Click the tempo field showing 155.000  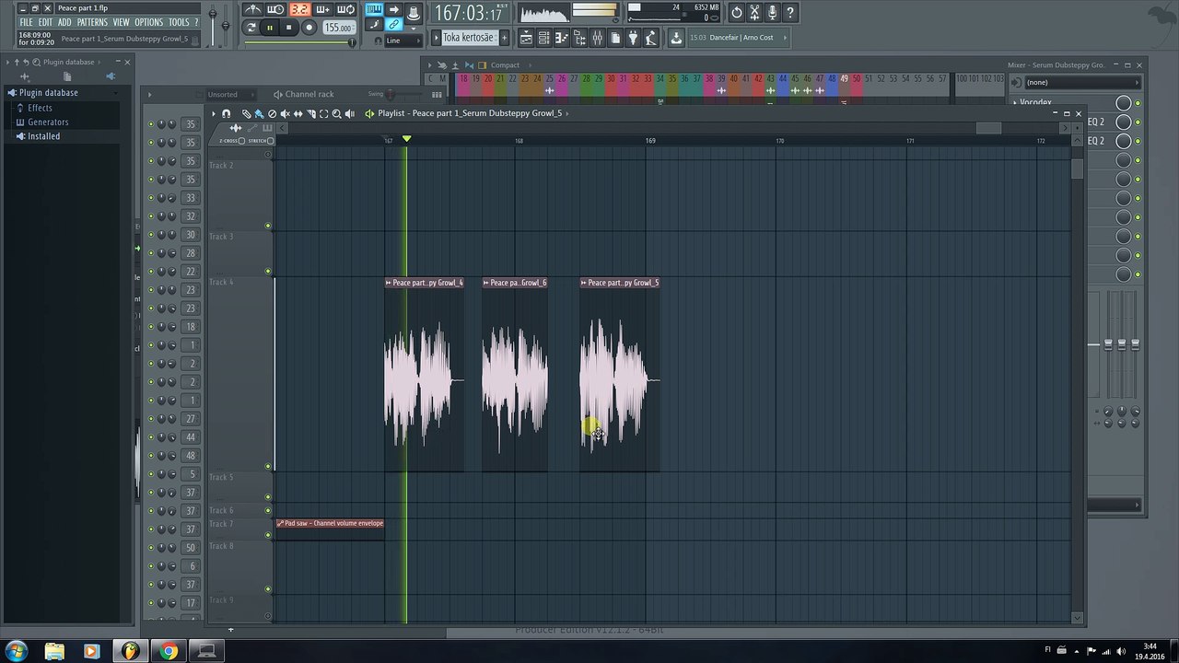pyautogui.click(x=338, y=28)
